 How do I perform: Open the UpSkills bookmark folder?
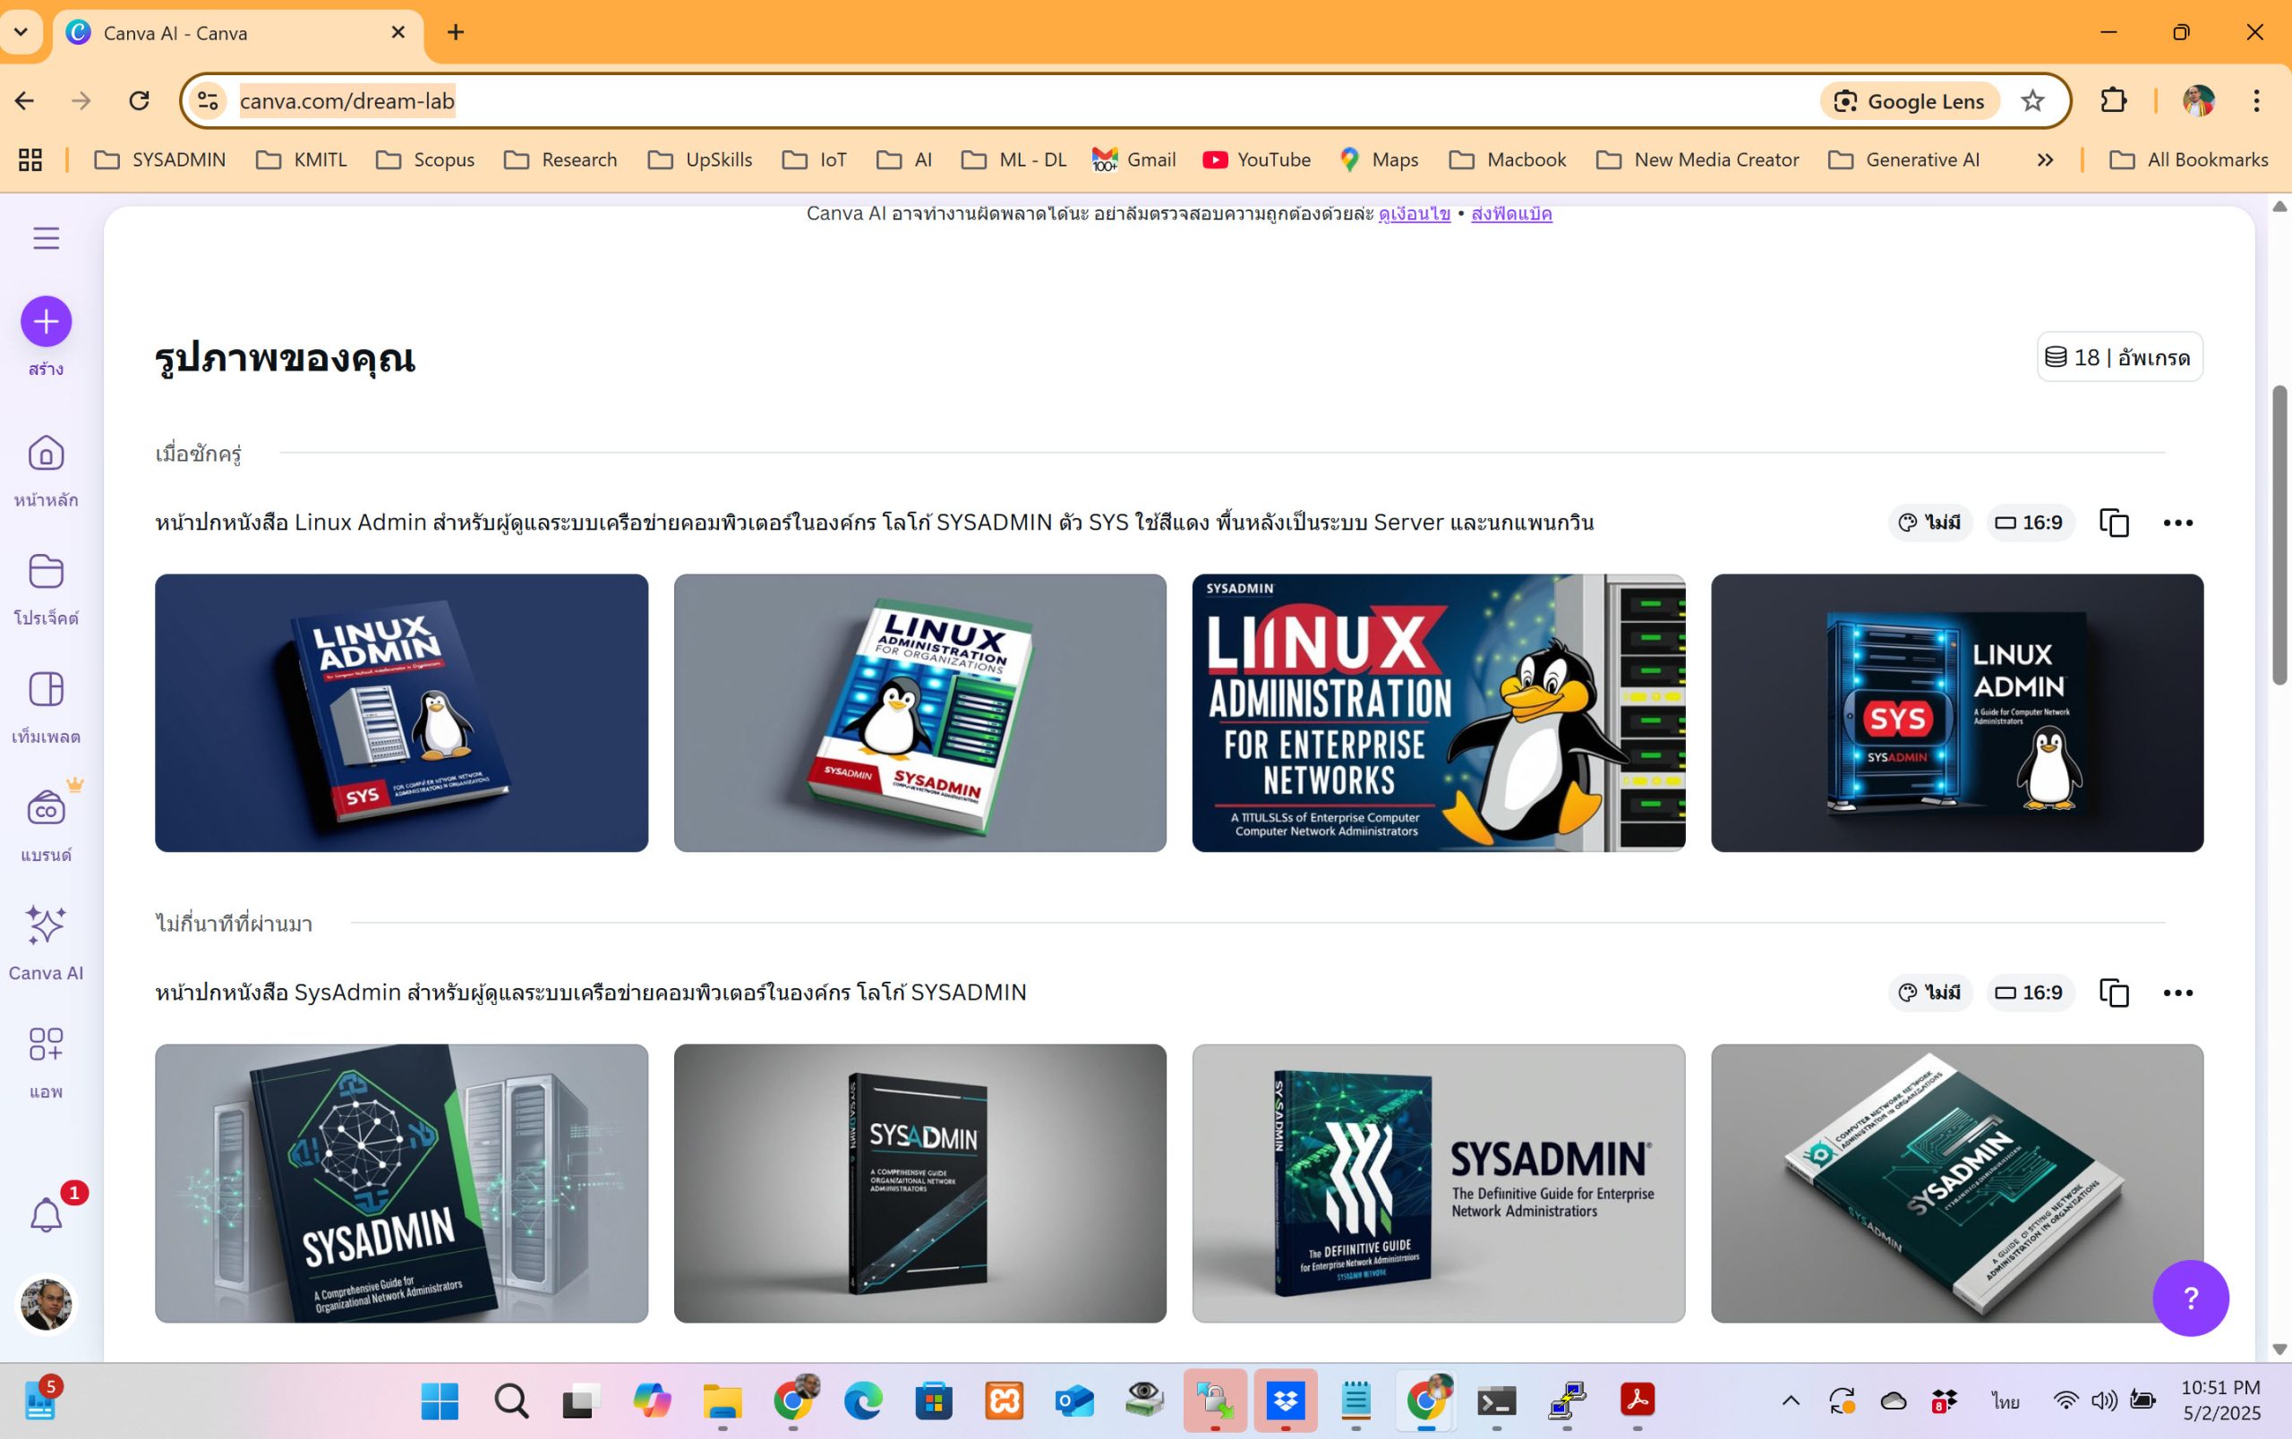point(699,160)
